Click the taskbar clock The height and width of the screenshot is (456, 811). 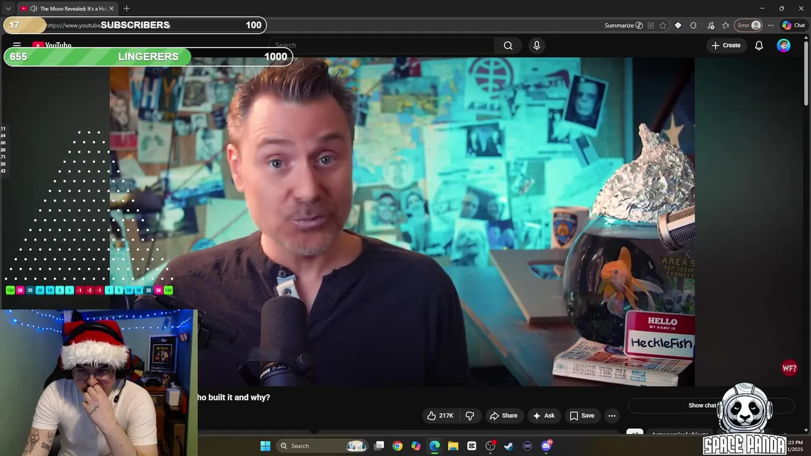(x=795, y=446)
